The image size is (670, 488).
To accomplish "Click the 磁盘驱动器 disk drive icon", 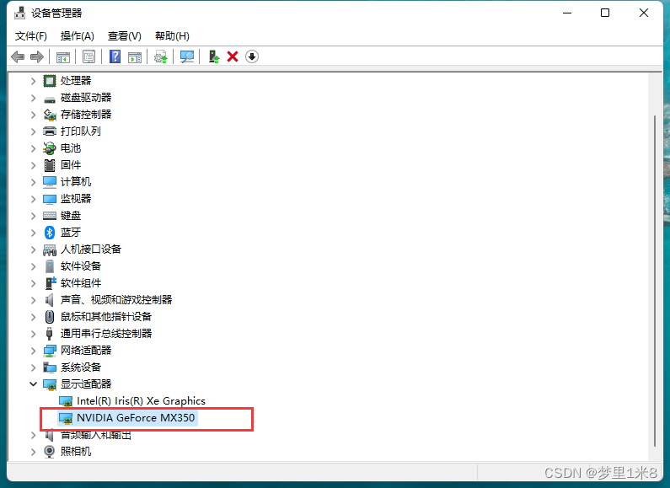I will click(x=50, y=99).
